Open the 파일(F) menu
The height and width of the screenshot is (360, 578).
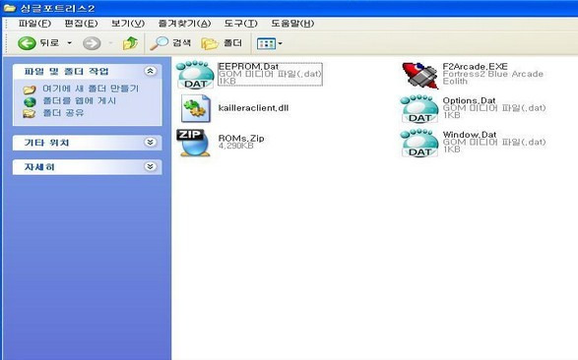point(34,24)
